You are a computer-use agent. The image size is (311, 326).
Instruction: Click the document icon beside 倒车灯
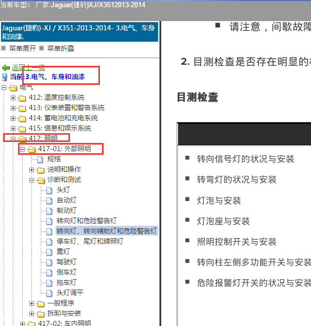click(49, 273)
